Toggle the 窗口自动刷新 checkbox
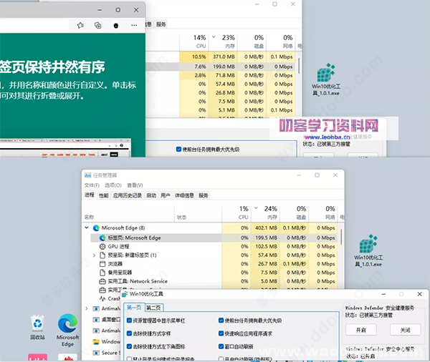The image size is (430, 362). click(221, 346)
